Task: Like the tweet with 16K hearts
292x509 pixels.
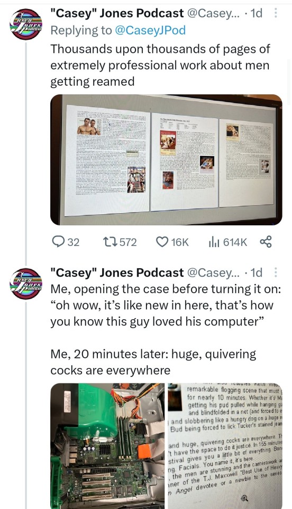Action: point(172,242)
